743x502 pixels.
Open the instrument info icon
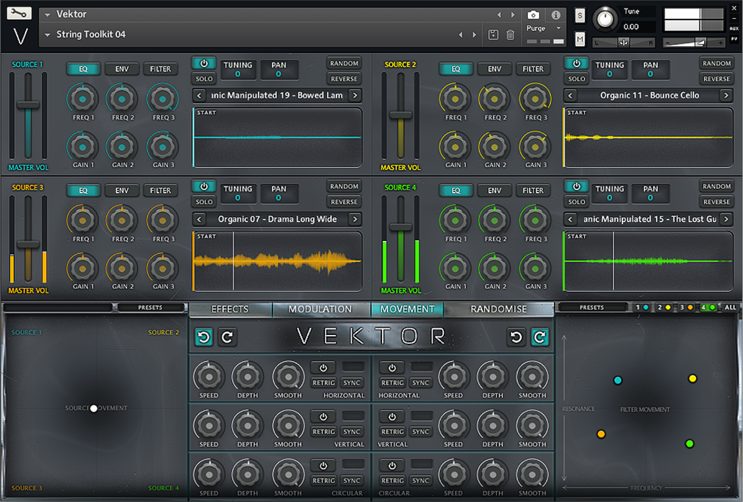[556, 15]
